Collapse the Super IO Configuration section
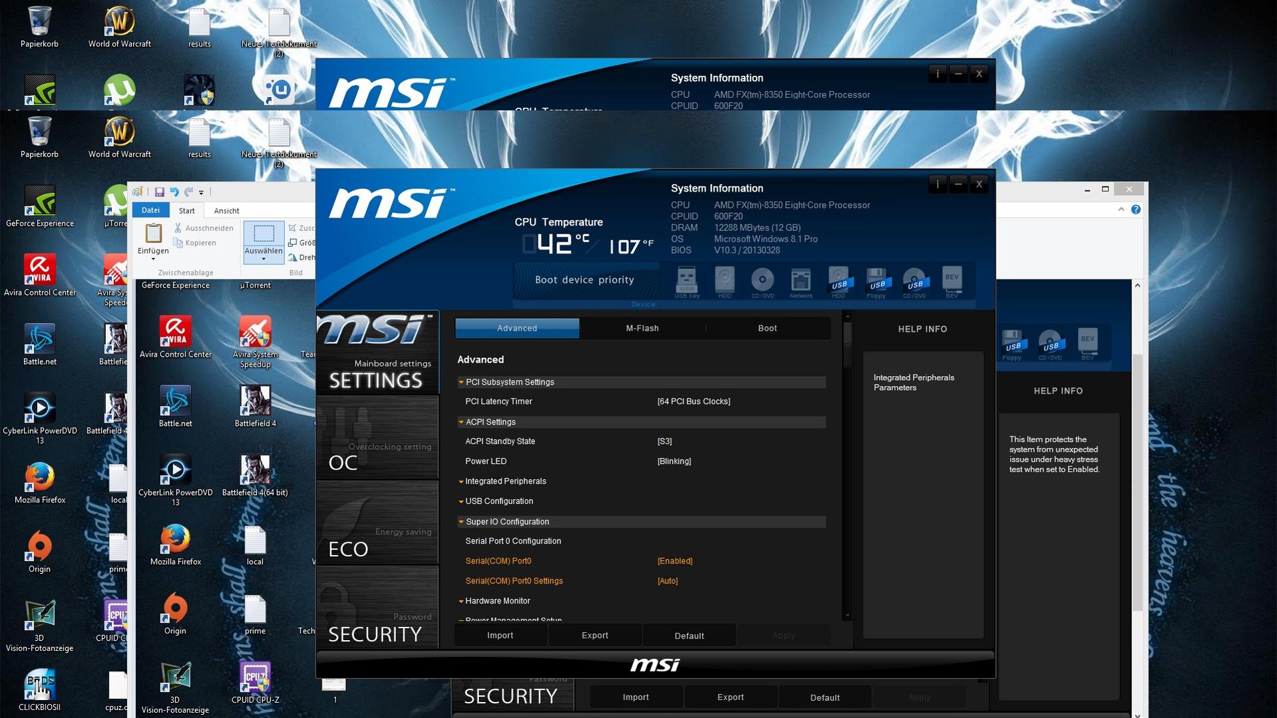 (460, 522)
